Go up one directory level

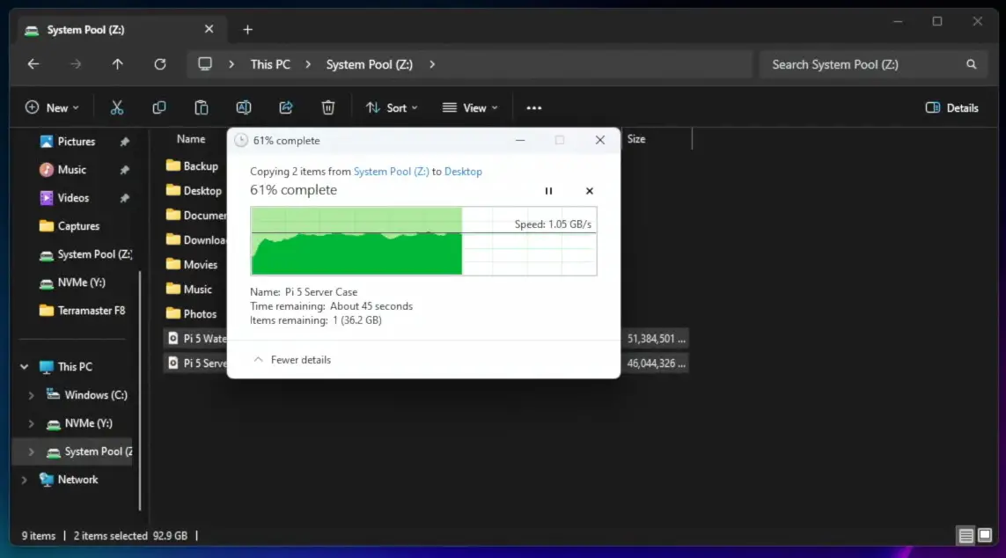coord(118,64)
